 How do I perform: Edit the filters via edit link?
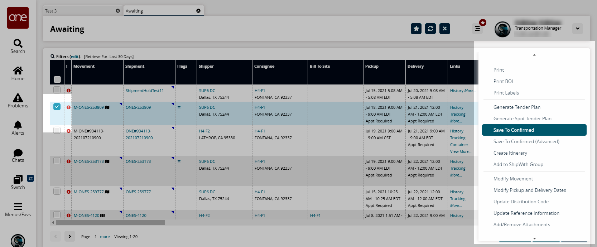(75, 57)
